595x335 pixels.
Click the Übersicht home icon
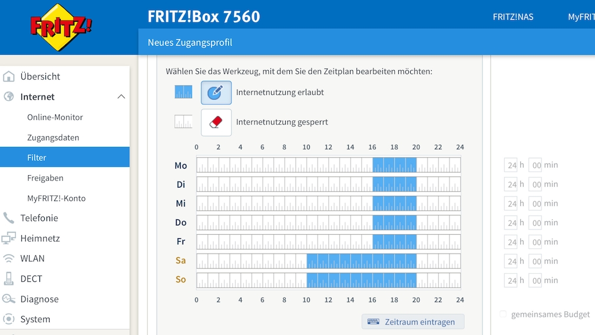point(8,76)
